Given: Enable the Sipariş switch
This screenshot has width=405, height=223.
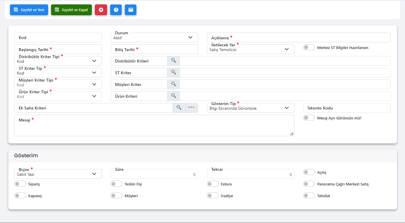Looking at the screenshot, I should (x=20, y=184).
